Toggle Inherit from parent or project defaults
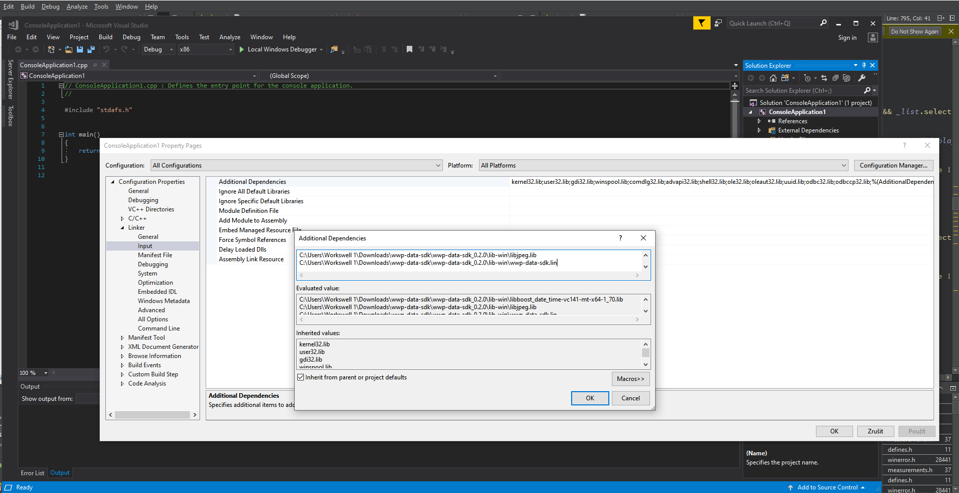Image resolution: width=959 pixels, height=493 pixels. 300,377
